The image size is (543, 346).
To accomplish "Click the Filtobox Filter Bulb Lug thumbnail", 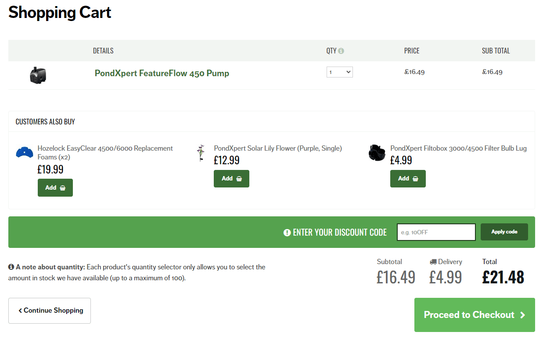I will point(377,153).
